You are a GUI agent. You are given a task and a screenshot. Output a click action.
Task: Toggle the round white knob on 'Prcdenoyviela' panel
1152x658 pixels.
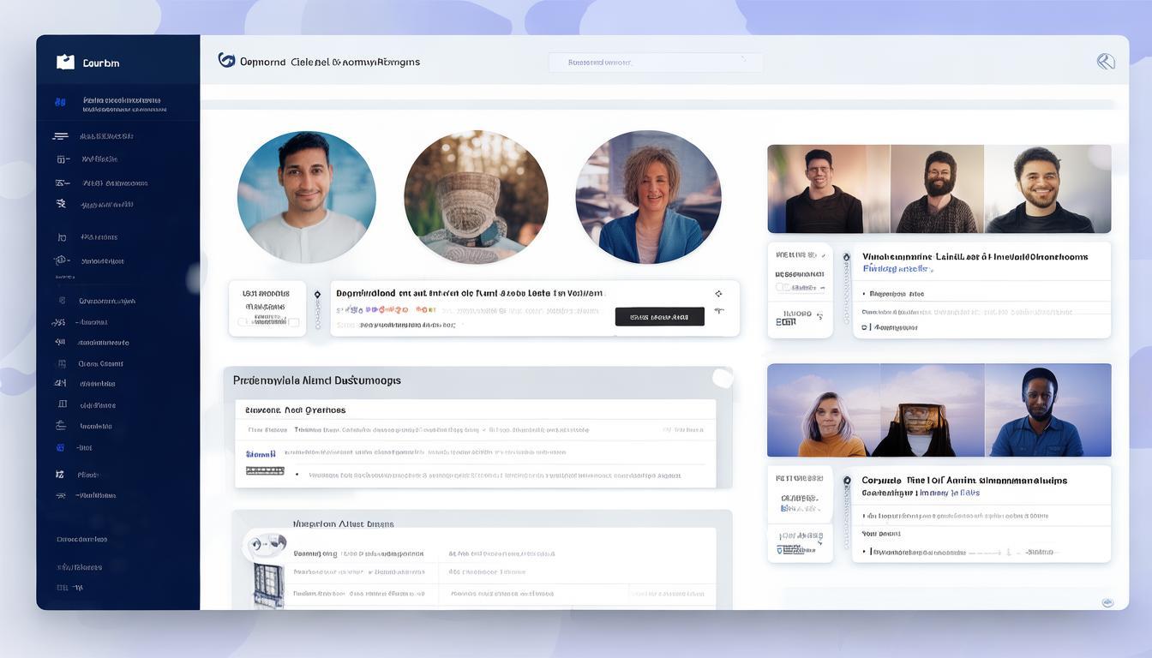pyautogui.click(x=723, y=378)
